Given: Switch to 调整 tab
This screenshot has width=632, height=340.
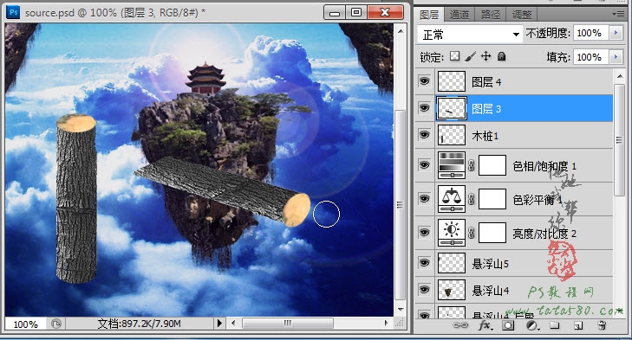Looking at the screenshot, I should (x=522, y=15).
